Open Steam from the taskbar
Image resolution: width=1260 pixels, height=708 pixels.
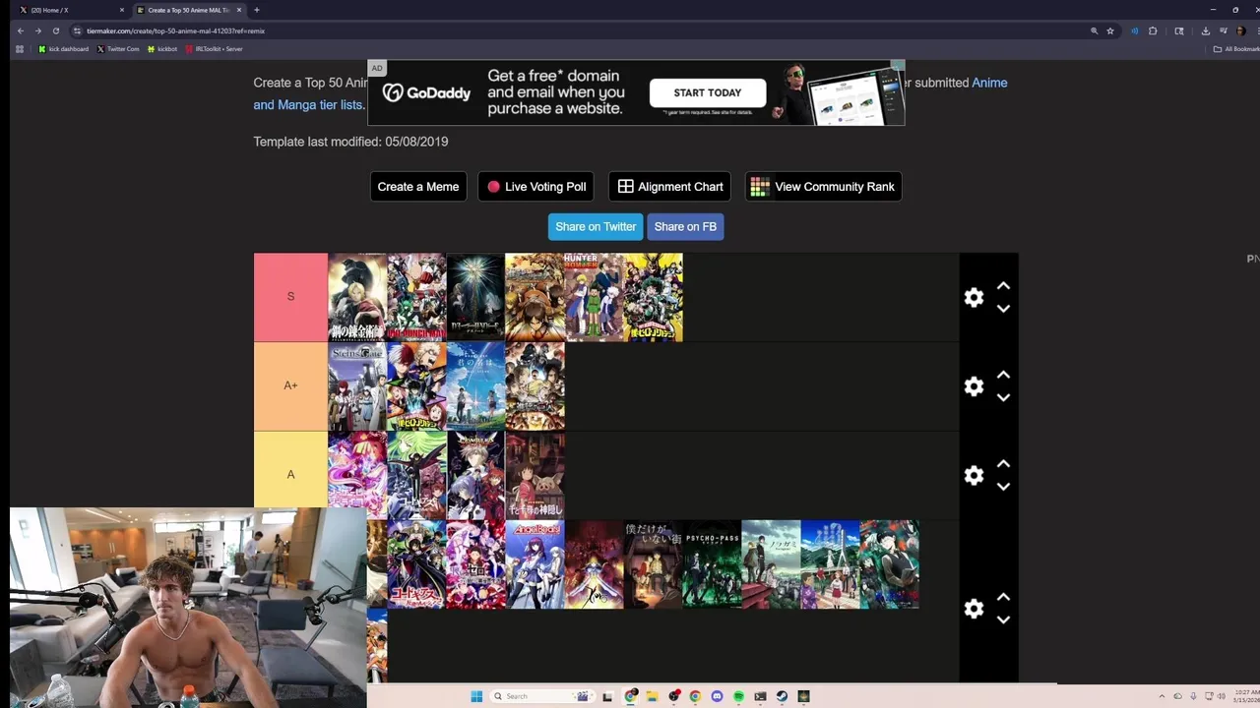(782, 696)
